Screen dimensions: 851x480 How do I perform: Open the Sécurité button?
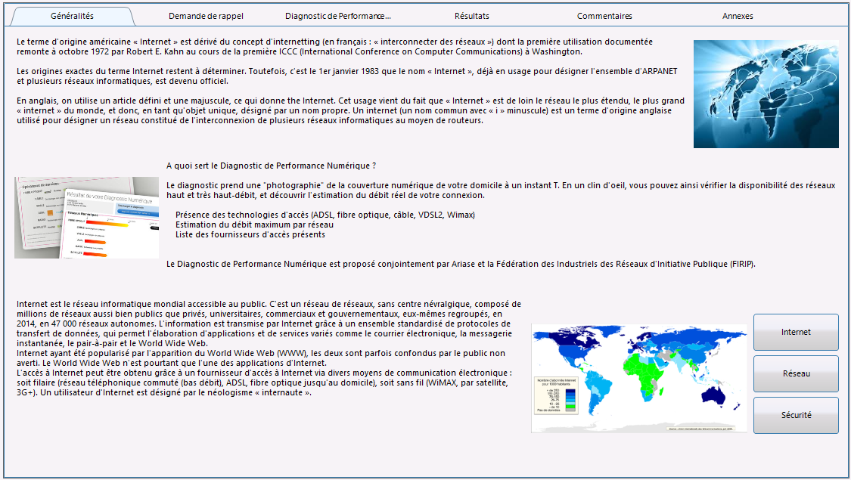click(x=797, y=416)
